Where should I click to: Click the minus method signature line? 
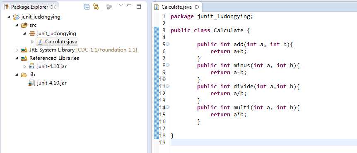tap(248, 66)
